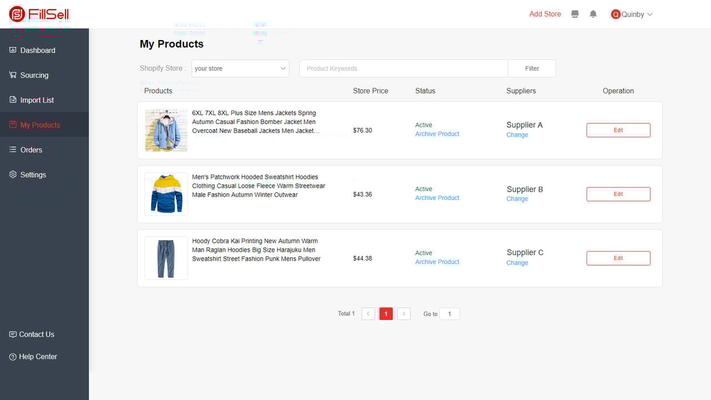Screen dimensions: 711x400
Task: Open Settings in the sidebar
Action: point(33,174)
